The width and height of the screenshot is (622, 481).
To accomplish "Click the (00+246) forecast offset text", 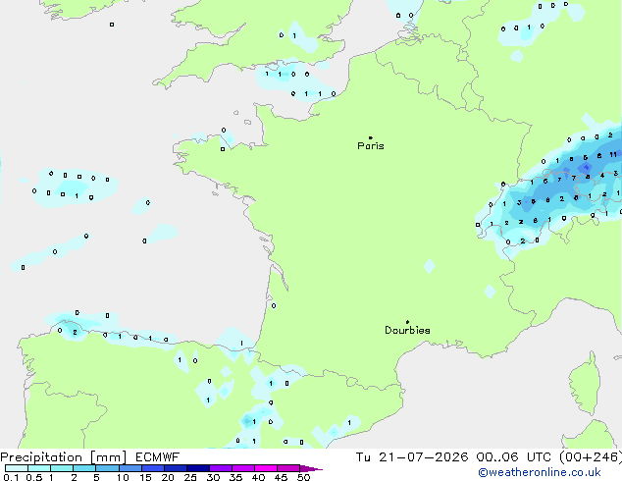I will coord(591,457).
